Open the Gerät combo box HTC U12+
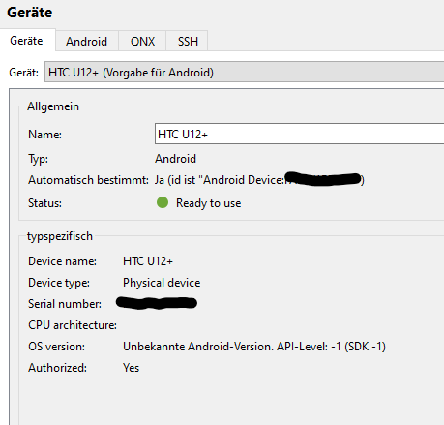 coord(245,72)
